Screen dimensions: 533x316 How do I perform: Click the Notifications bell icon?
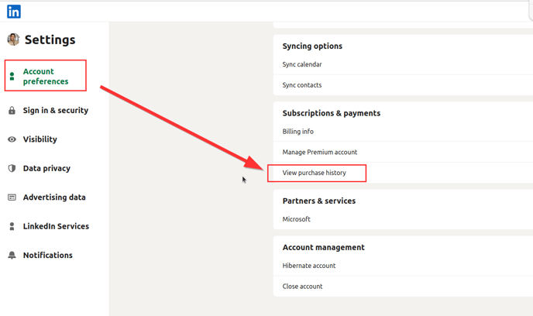coord(12,255)
